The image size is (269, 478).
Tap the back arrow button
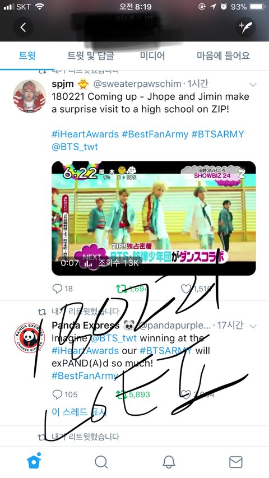point(23,27)
